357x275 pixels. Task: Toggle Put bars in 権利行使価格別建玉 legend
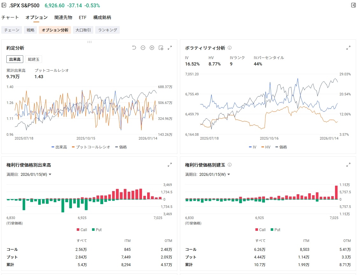pos(275,230)
